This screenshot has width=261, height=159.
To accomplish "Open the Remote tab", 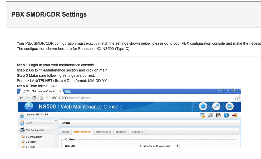I will coord(121,132).
